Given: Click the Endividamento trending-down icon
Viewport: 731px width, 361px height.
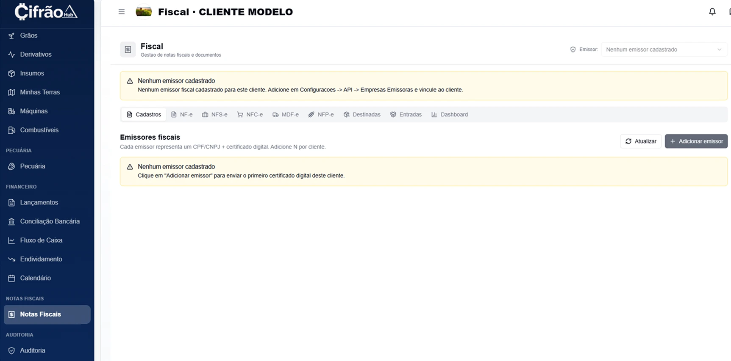Looking at the screenshot, I should [x=11, y=259].
